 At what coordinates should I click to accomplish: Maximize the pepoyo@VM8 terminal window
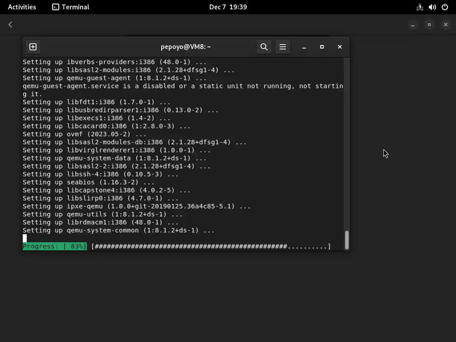[322, 47]
